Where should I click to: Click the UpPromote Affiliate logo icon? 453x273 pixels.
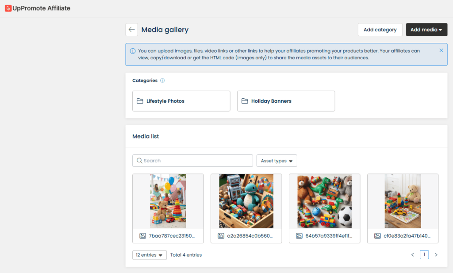[8, 8]
